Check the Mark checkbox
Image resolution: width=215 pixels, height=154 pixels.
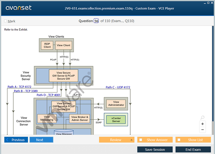click(x=6, y=21)
